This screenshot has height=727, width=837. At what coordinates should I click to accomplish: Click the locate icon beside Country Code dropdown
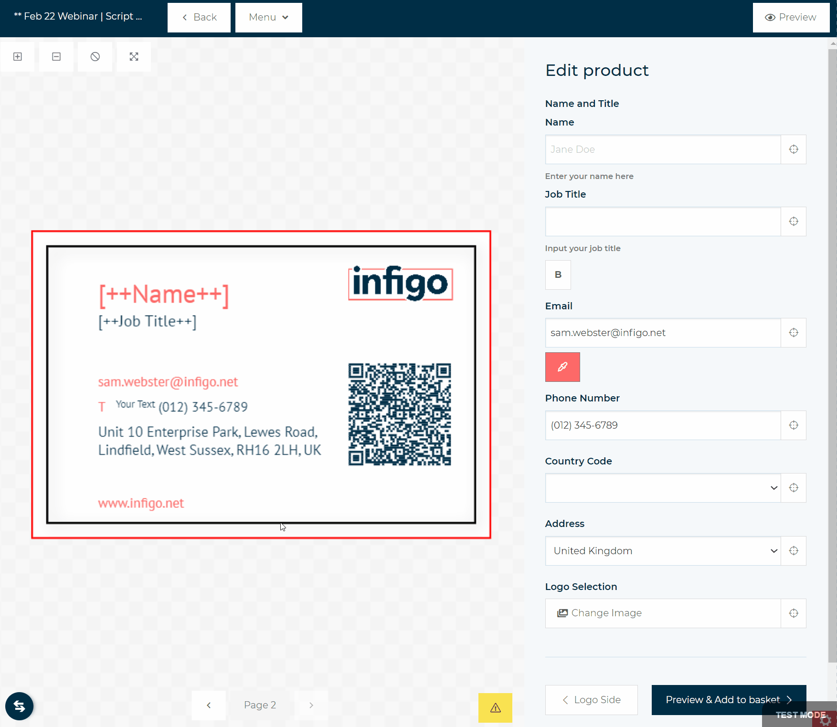[794, 488]
